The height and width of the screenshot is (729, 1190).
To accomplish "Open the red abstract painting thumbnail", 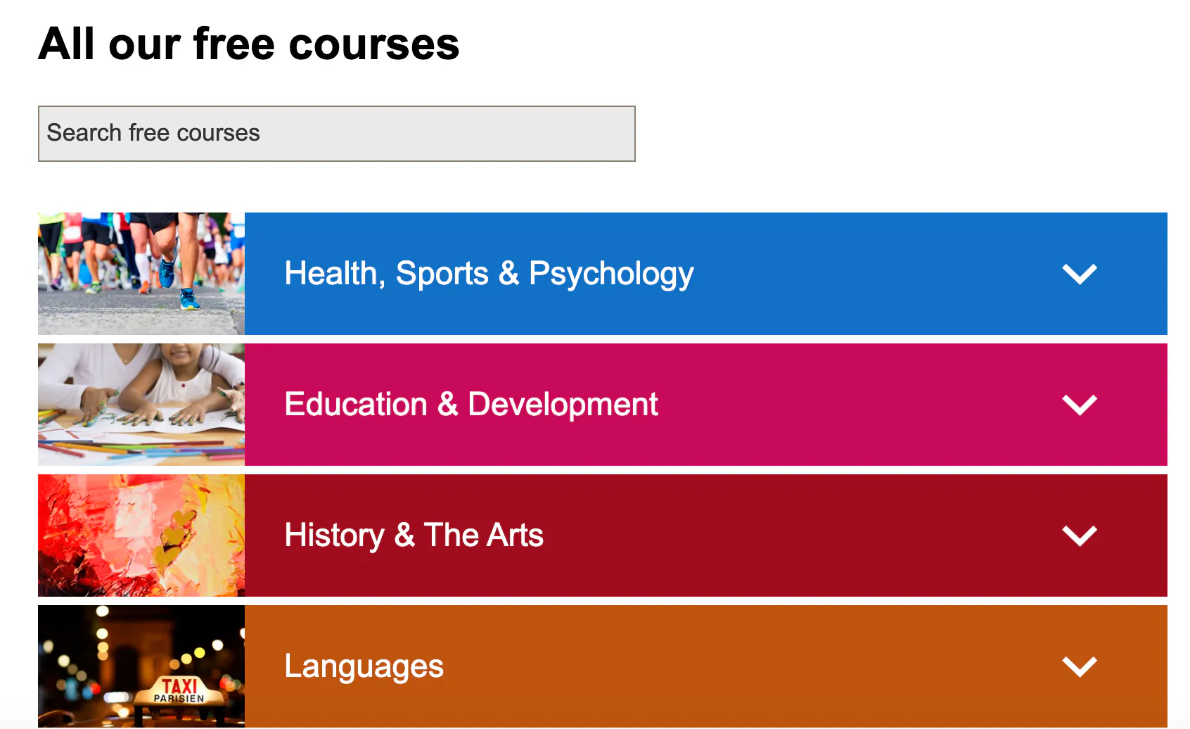I will click(141, 535).
